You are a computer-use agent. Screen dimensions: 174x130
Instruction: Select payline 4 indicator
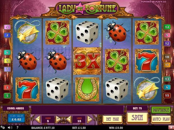tap(7, 27)
